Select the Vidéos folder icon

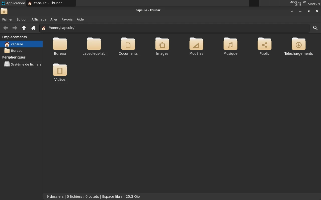click(x=60, y=70)
